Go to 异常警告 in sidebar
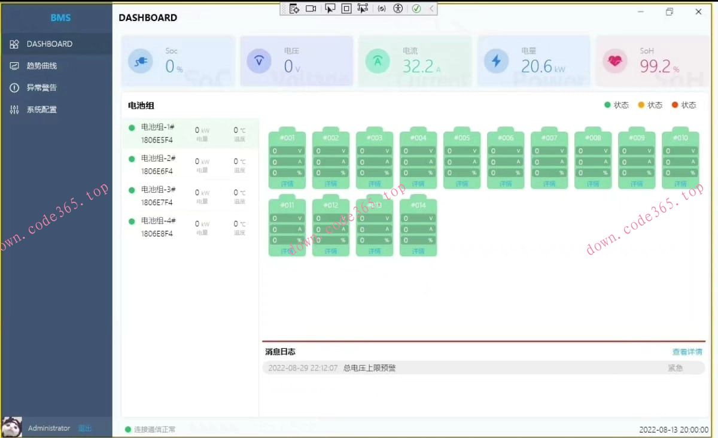 [41, 88]
